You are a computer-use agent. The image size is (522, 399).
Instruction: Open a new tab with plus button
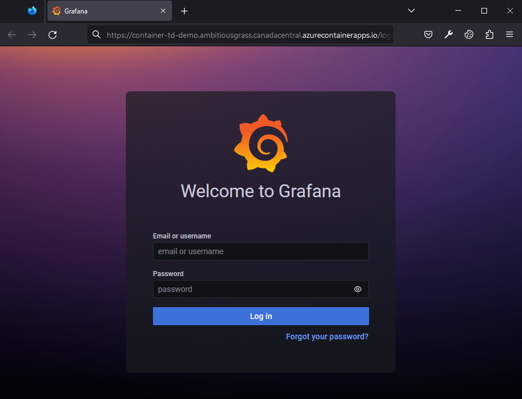click(x=184, y=11)
